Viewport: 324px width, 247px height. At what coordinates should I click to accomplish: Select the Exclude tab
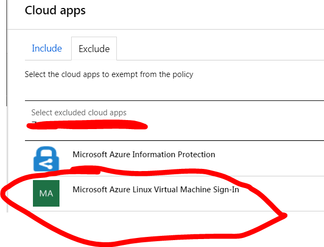tap(94, 49)
